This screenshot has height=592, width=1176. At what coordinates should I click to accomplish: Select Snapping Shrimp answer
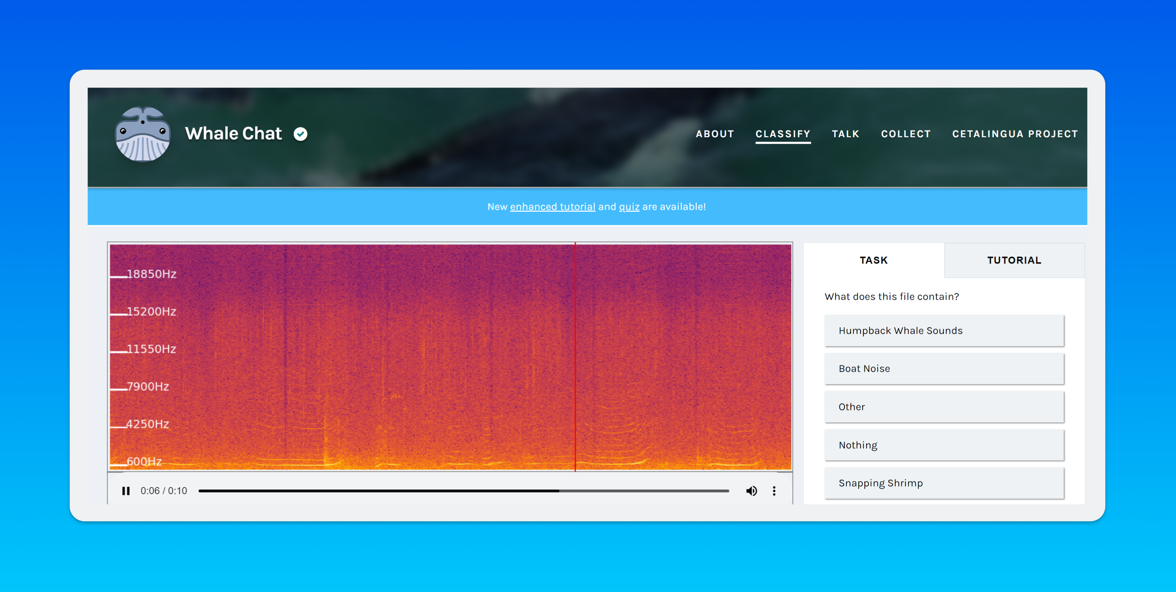coord(944,483)
